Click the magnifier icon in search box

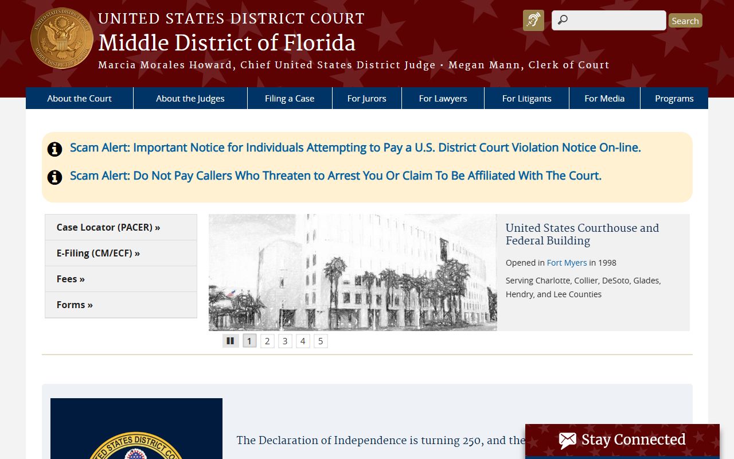coord(563,21)
